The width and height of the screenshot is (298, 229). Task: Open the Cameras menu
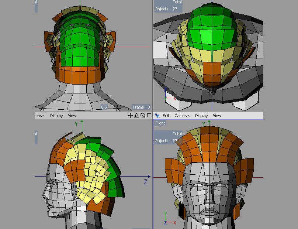pyautogui.click(x=182, y=115)
